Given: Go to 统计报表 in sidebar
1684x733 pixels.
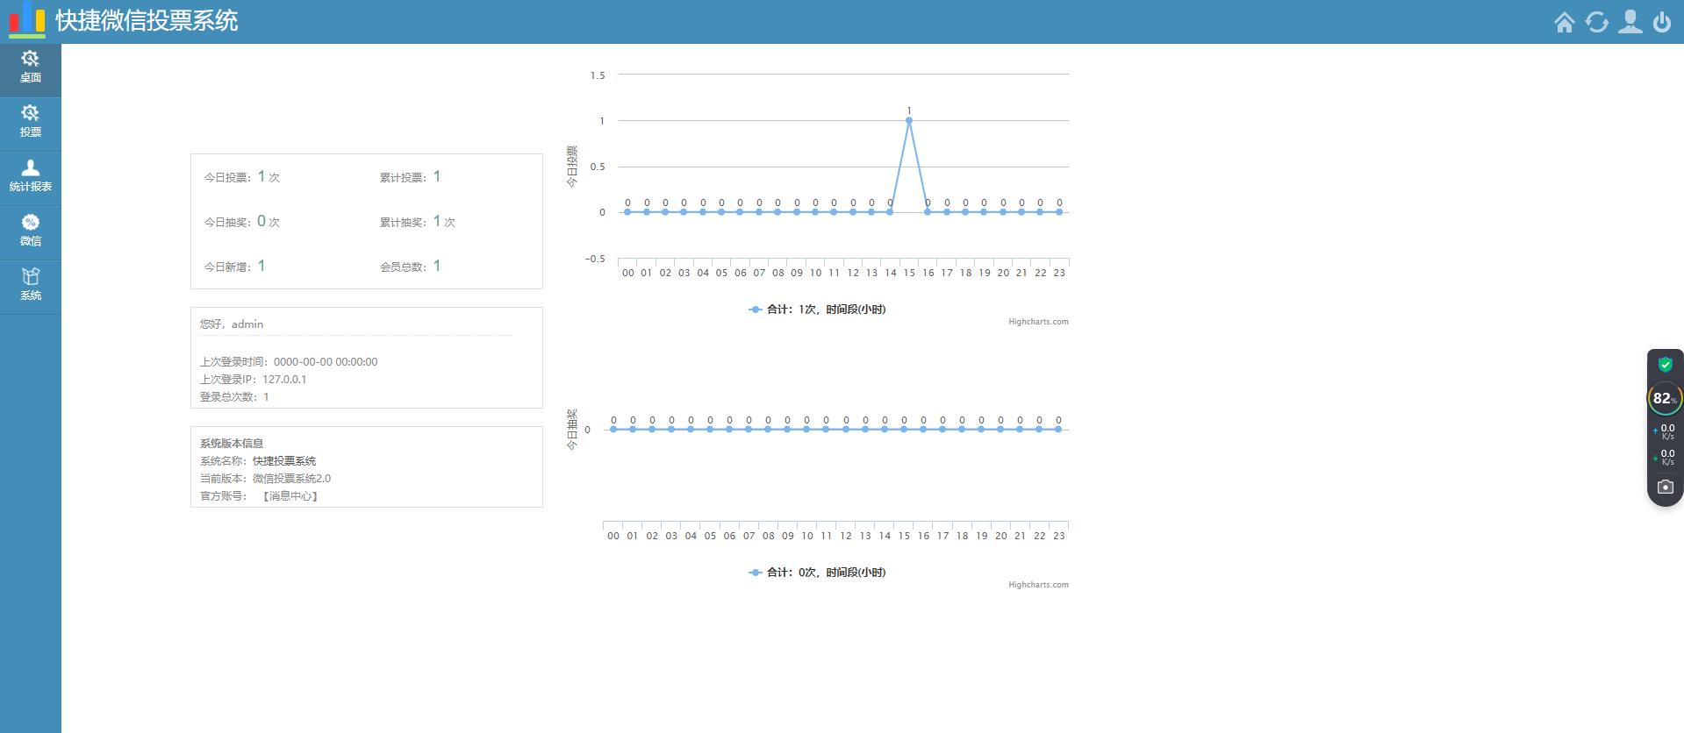Looking at the screenshot, I should click(31, 176).
